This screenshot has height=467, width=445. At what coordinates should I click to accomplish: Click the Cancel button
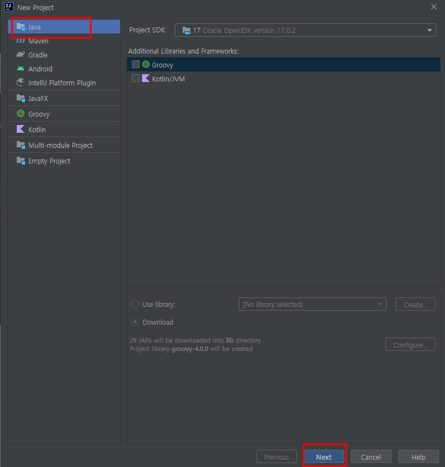click(x=371, y=457)
